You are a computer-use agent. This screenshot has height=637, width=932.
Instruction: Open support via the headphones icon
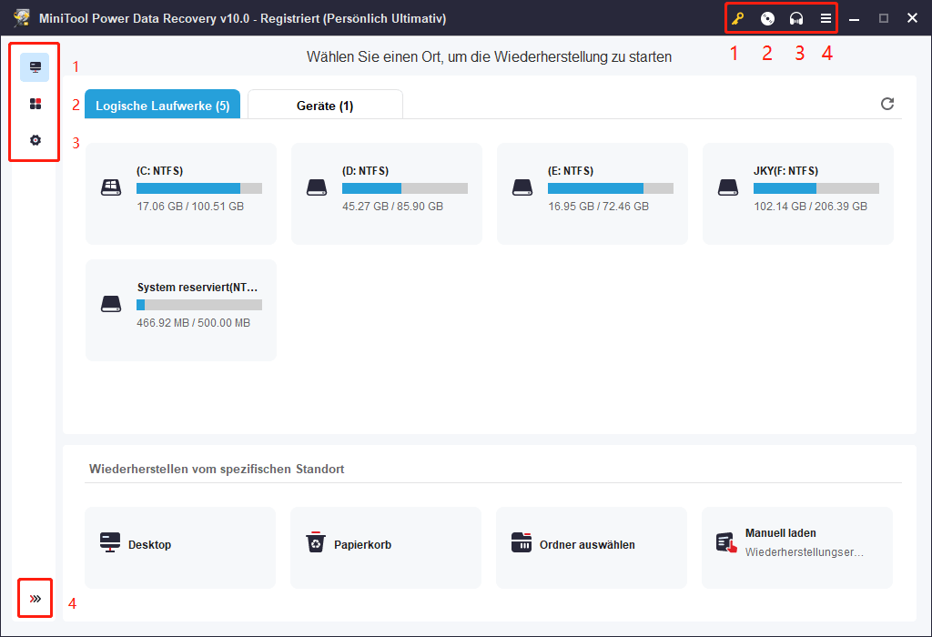point(796,18)
